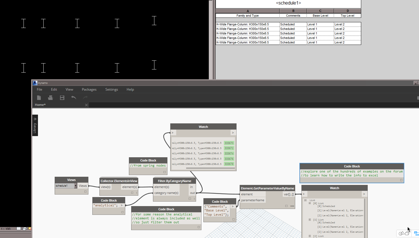Click the lacing indicator on Collector.ElementsInView node
The image size is (419, 238).
pos(137,193)
